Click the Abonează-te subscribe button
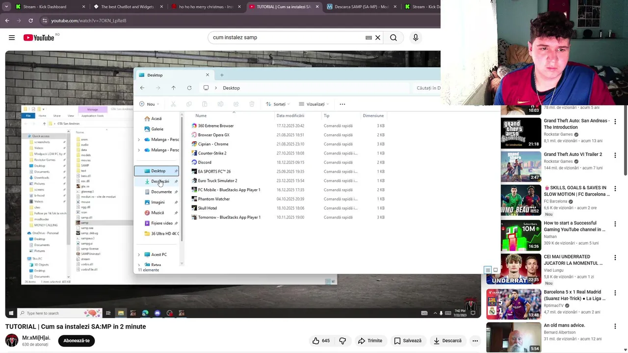628x353 pixels. point(77,341)
